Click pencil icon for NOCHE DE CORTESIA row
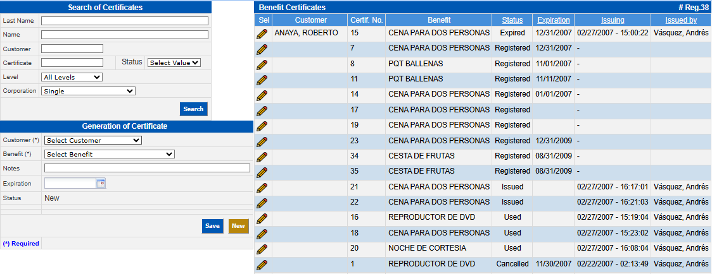 tap(262, 249)
